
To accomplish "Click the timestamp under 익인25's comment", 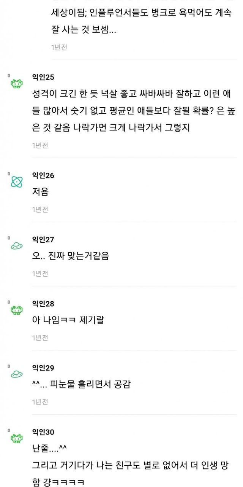I will click(x=40, y=145).
